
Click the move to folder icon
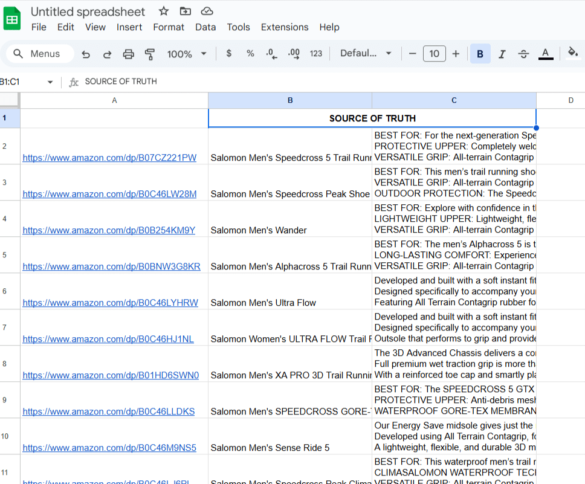point(185,11)
